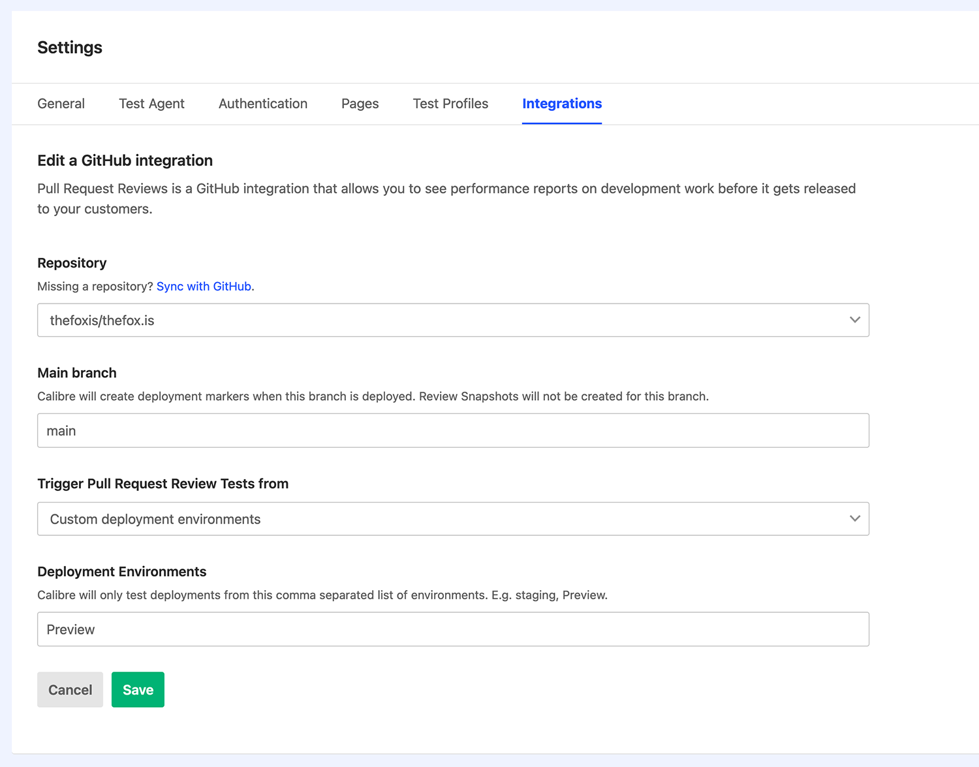Go to the Pages tab
The height and width of the screenshot is (767, 979).
point(360,104)
